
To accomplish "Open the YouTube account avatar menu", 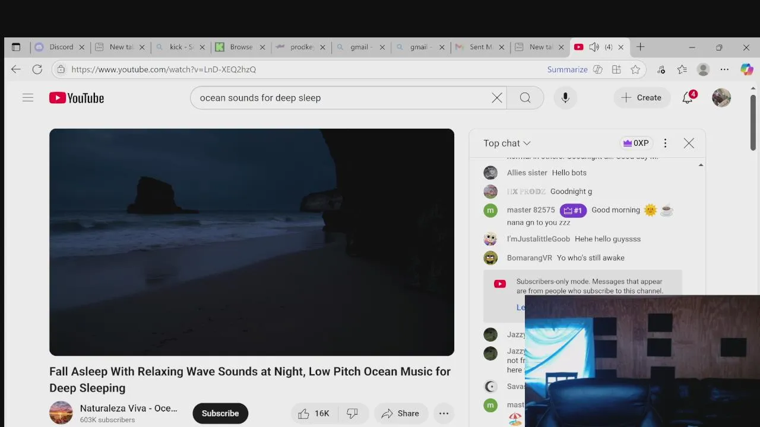I will pyautogui.click(x=721, y=98).
